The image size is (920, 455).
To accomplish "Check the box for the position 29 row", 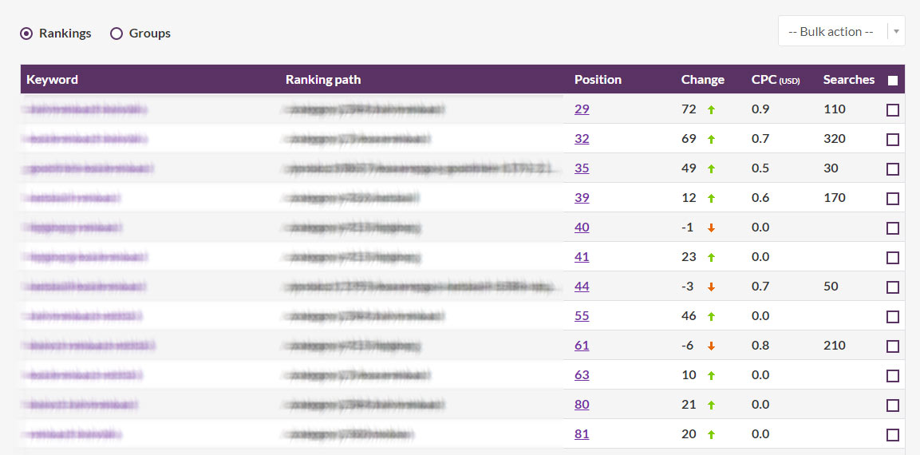I will (892, 110).
